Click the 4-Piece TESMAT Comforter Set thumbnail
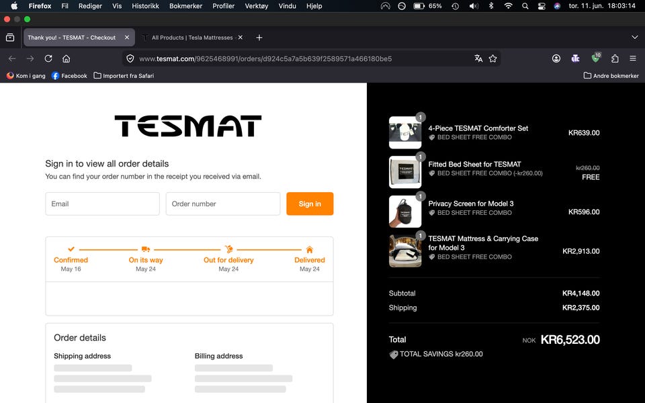645x403 pixels. click(x=405, y=132)
